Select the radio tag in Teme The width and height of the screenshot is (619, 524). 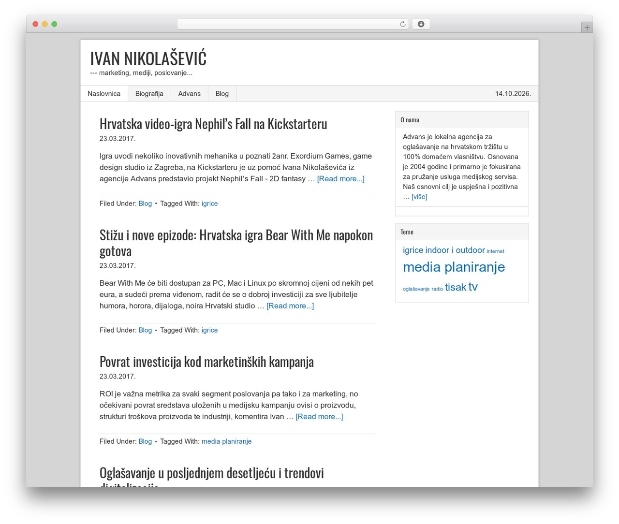[x=437, y=289]
